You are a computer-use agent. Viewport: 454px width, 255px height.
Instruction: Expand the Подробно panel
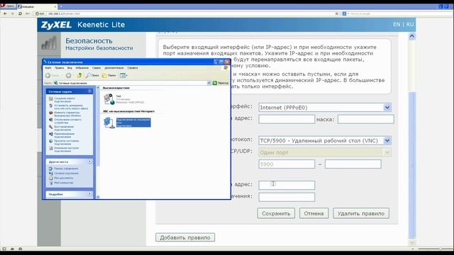coord(90,194)
